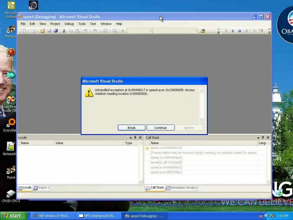Viewport: 293px width, 220px height.
Task: Click the Start Debugging play icon in standard toolbar
Action: 123,31
